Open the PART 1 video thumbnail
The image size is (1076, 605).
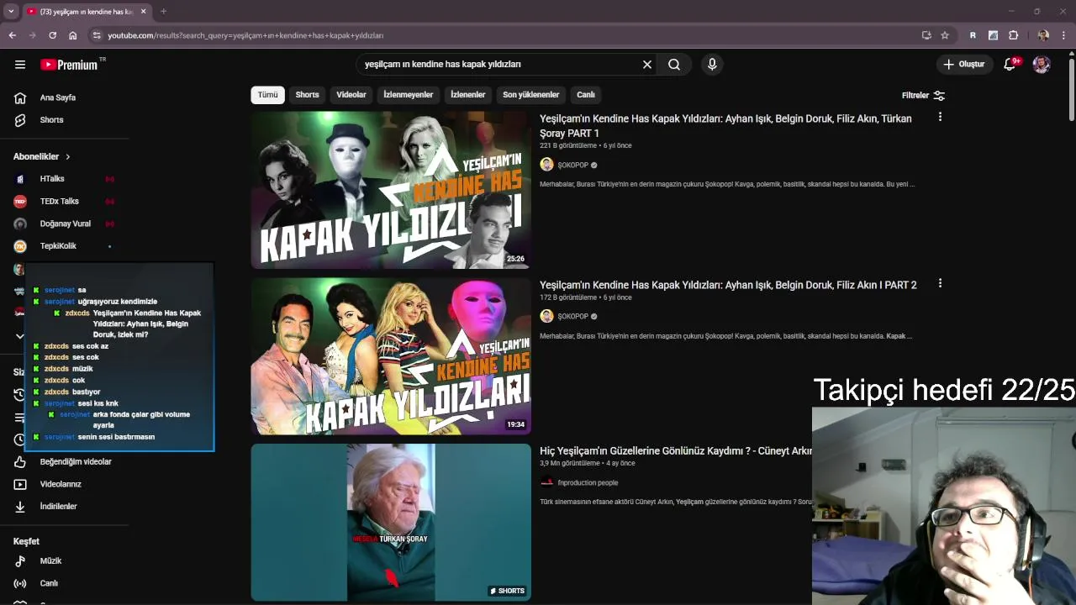391,190
